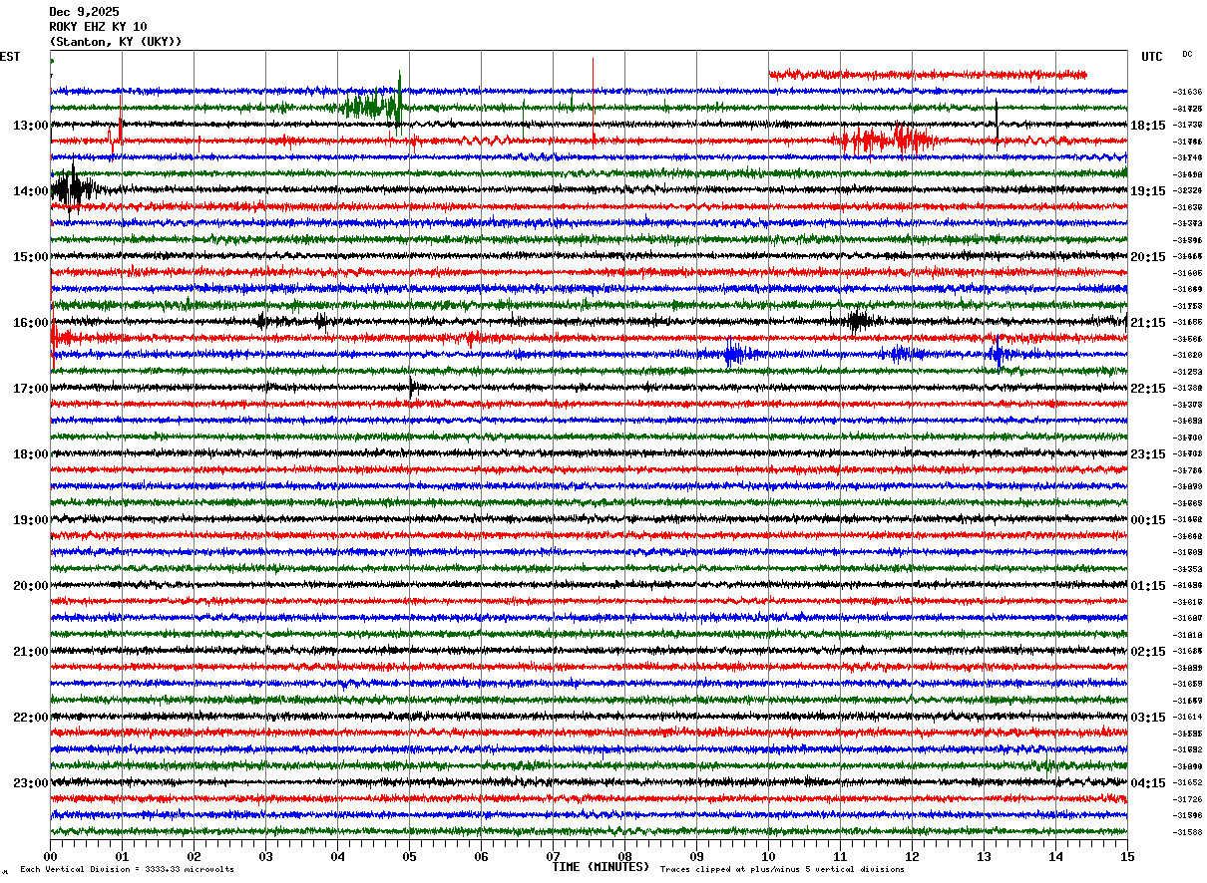The width and height of the screenshot is (1207, 883).
Task: Click the '12' minute axis tick label
Action: [x=912, y=856]
